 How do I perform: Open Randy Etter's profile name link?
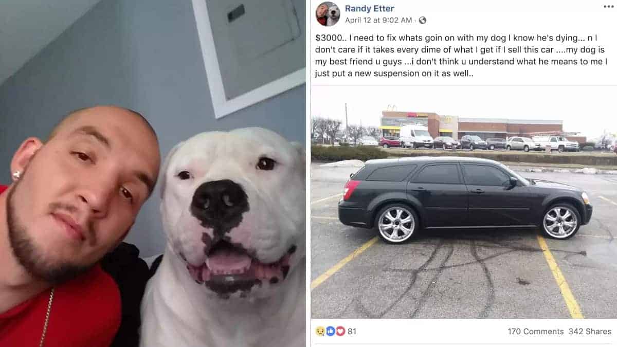click(369, 8)
